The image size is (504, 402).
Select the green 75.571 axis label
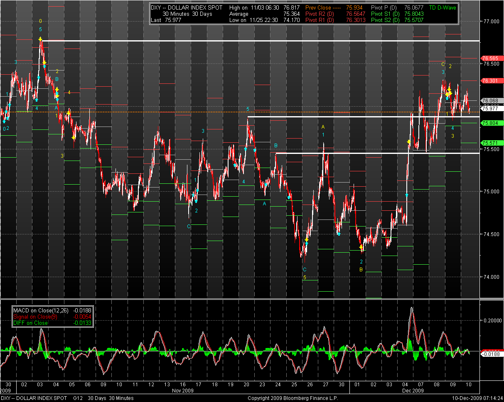tap(489, 143)
